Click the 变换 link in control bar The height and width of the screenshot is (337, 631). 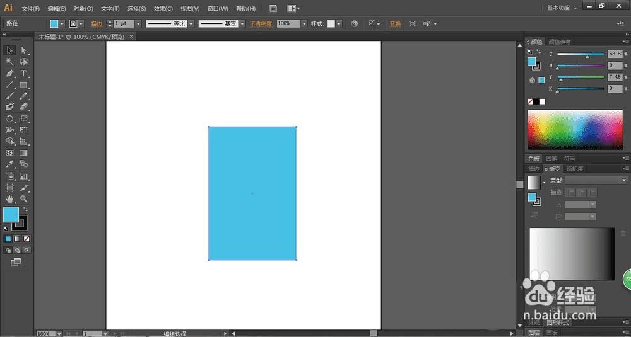coord(395,24)
